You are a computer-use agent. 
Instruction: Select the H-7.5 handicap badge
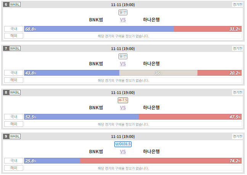(123, 100)
